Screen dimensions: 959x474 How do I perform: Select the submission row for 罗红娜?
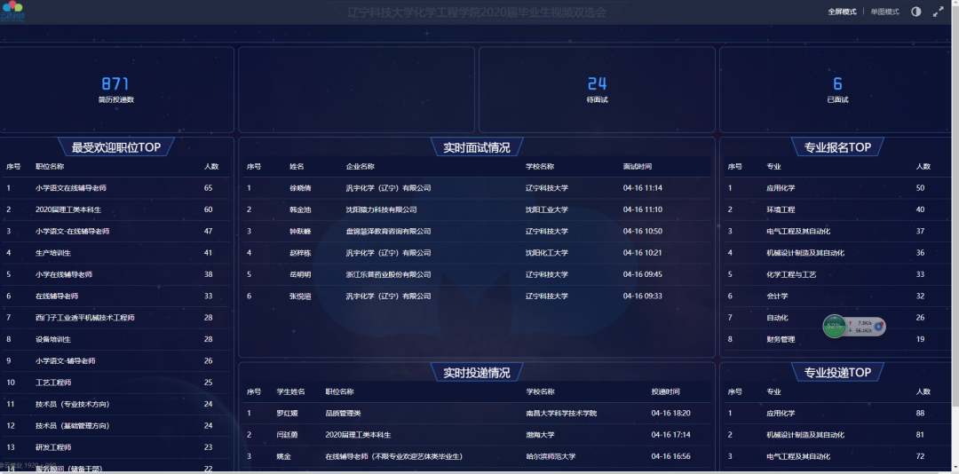pyautogui.click(x=477, y=413)
